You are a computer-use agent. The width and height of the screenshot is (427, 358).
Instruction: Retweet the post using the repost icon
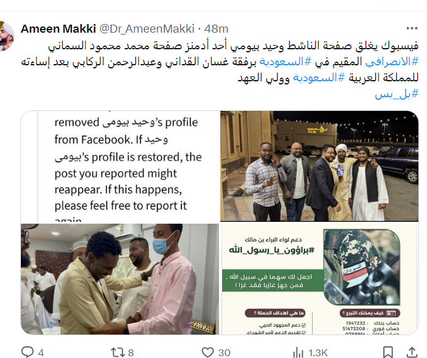[x=118, y=352]
